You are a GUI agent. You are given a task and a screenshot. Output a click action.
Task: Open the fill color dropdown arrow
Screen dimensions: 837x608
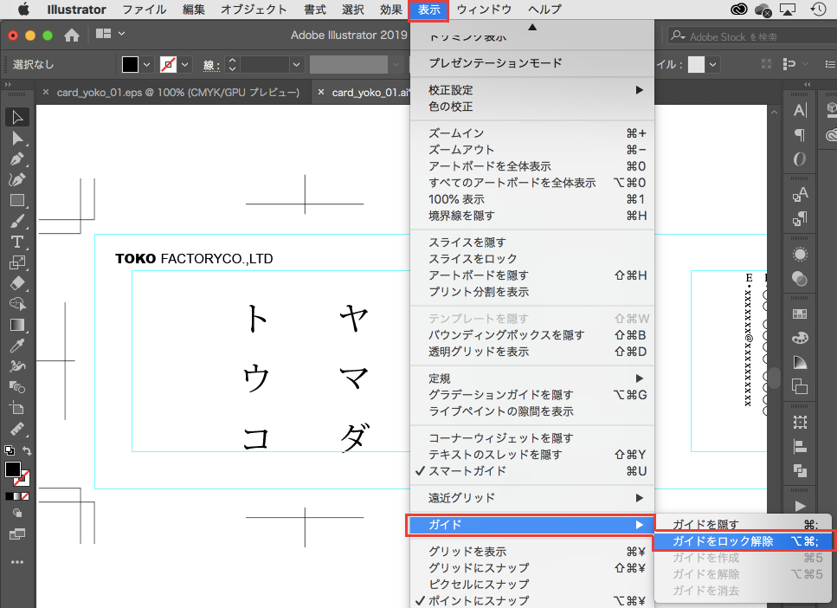[146, 65]
